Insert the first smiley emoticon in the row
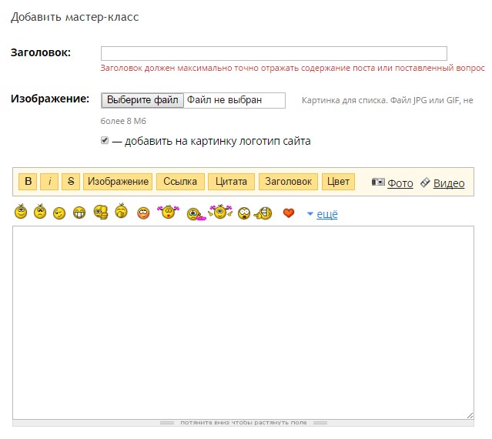Image resolution: width=492 pixels, height=439 pixels. (x=21, y=213)
